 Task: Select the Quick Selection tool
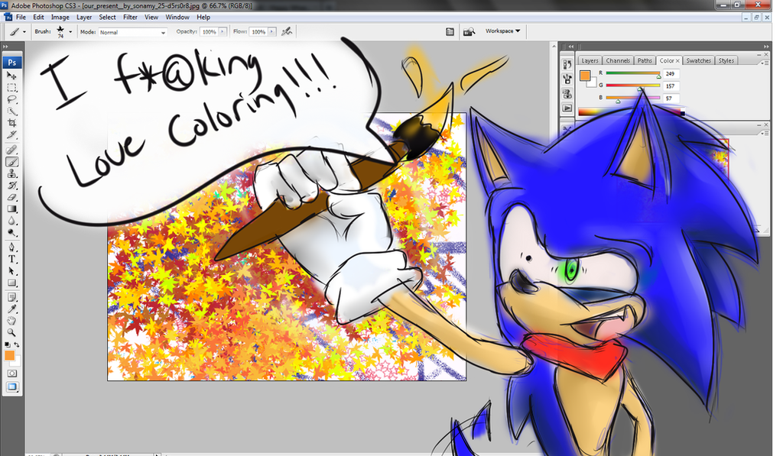(x=12, y=112)
